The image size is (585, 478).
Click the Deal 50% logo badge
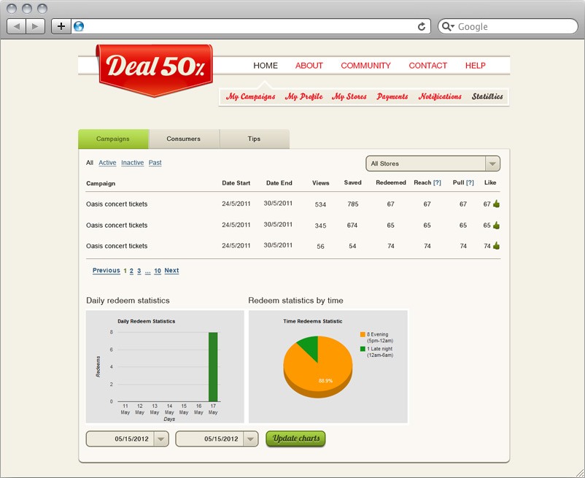tap(155, 67)
